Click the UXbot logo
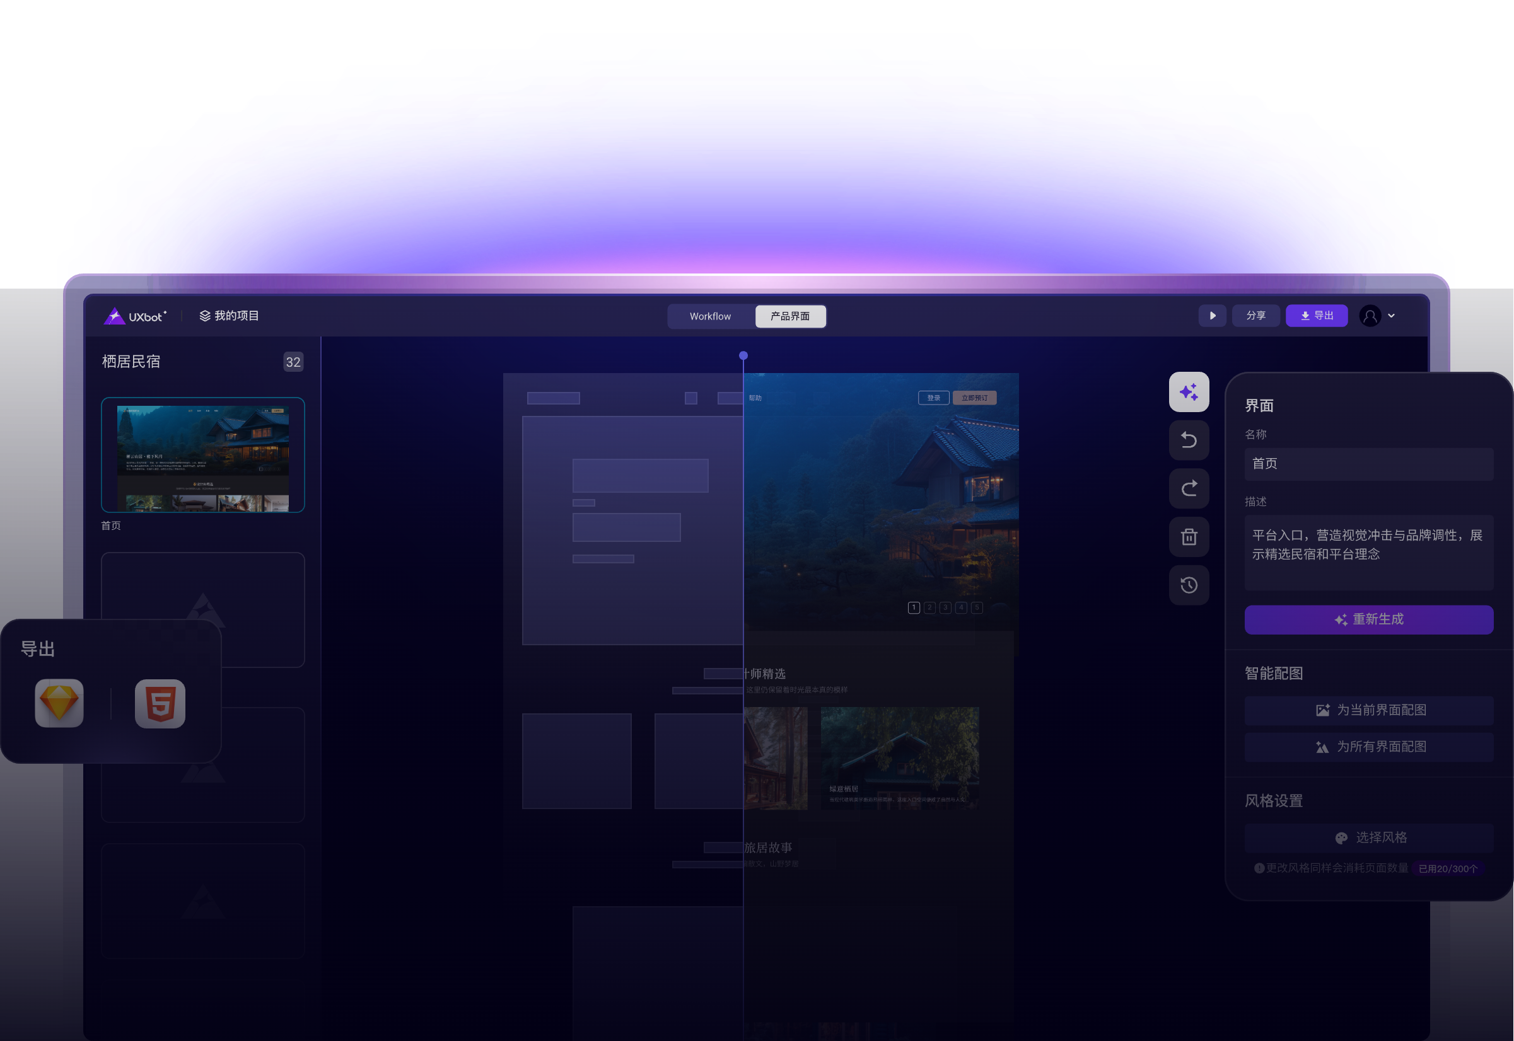 click(135, 316)
